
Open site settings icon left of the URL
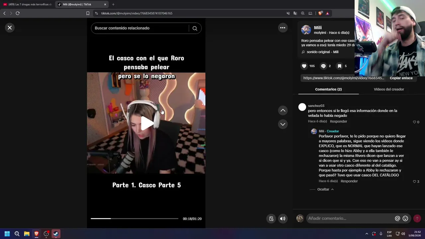pos(96,13)
